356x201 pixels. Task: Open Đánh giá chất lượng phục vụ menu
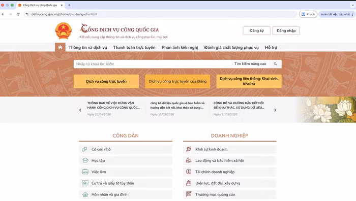(231, 47)
